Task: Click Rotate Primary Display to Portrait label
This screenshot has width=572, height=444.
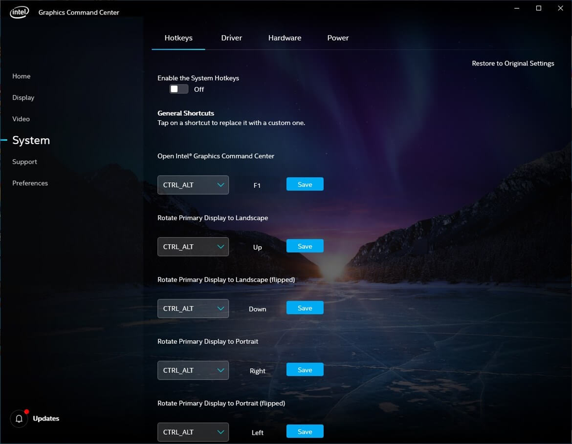Action: pyautogui.click(x=208, y=341)
